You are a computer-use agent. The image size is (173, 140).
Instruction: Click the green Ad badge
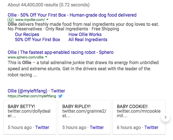click(11, 20)
